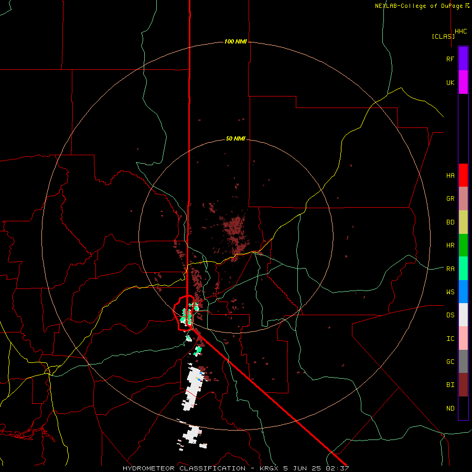Image resolution: width=472 pixels, height=472 pixels.
Task: Click the BI brown legend swatch
Action: pyautogui.click(x=463, y=385)
